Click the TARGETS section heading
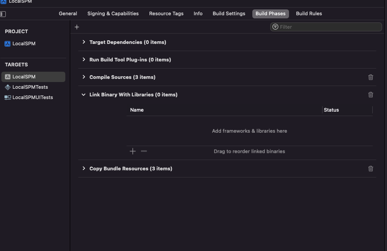387x251 pixels. click(x=16, y=65)
